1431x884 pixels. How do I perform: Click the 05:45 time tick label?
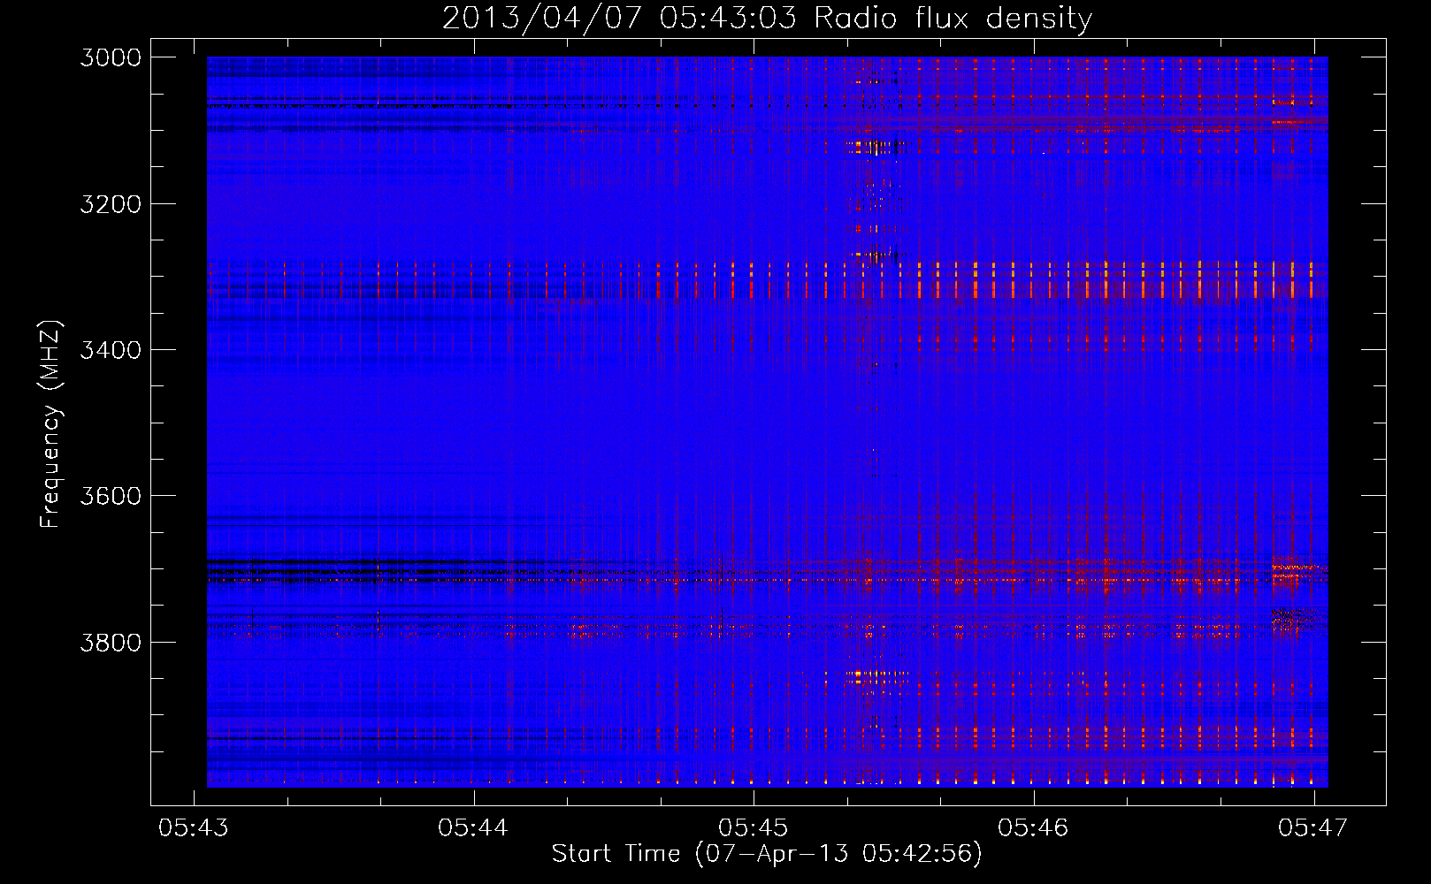(x=754, y=827)
